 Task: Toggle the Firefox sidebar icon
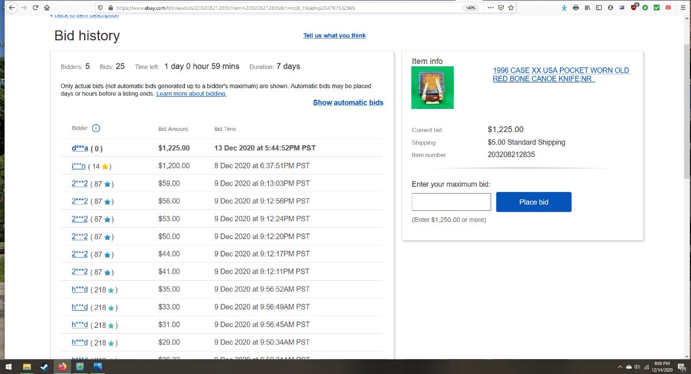599,7
